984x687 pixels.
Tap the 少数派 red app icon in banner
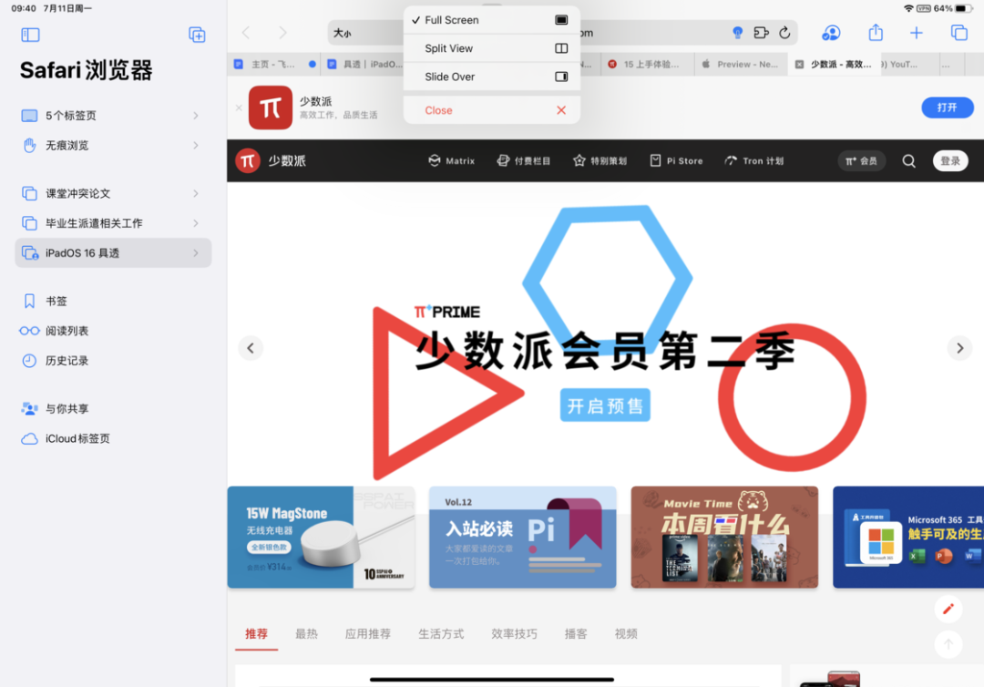[271, 108]
